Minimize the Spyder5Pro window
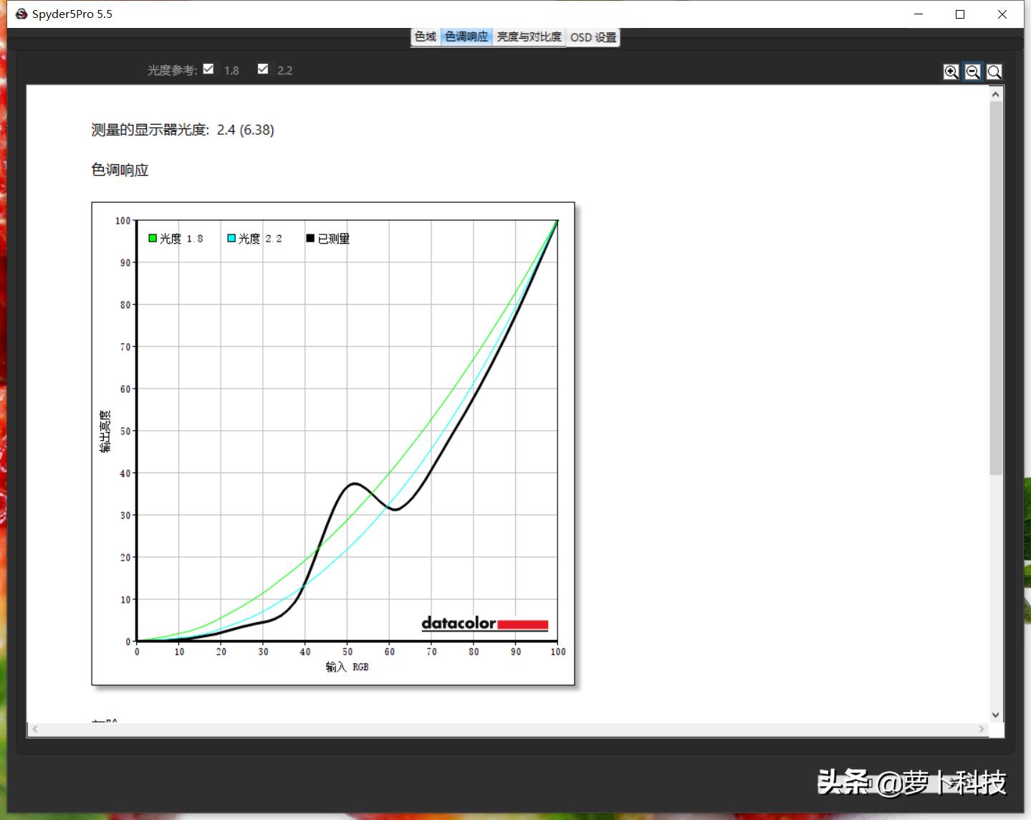This screenshot has height=820, width=1031. (919, 14)
